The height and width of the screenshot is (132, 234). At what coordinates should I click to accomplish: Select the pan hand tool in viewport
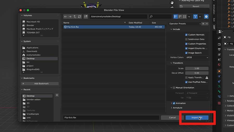pyautogui.click(x=172, y=3)
